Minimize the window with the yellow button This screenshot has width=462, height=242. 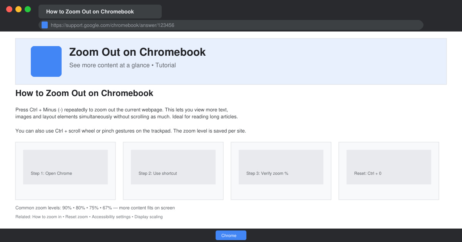[18, 9]
